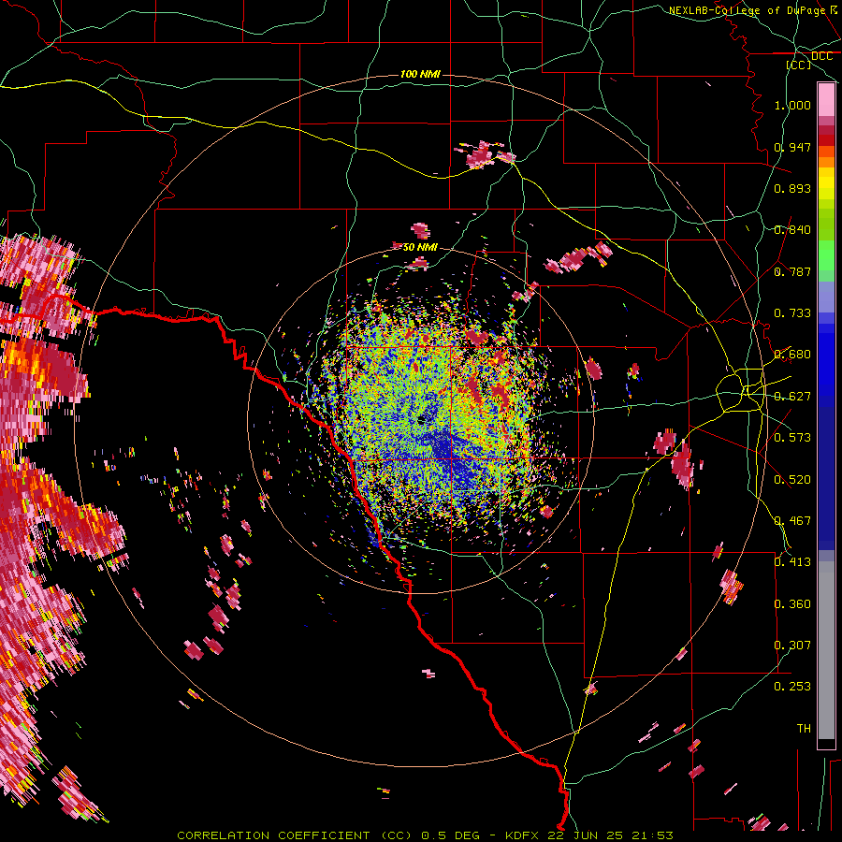The image size is (842, 842).
Task: Click the radar site center point
Action: (422, 420)
